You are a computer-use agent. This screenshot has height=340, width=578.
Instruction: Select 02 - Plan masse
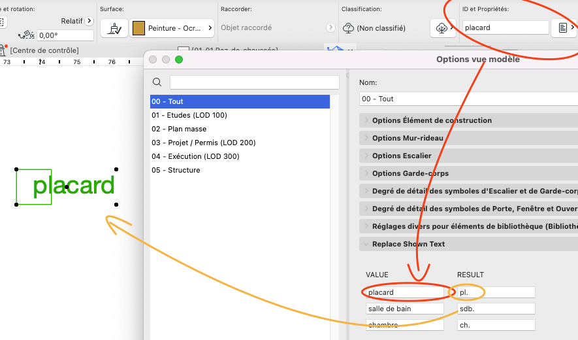240,129
